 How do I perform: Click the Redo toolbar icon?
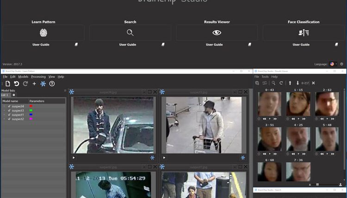tap(25, 84)
